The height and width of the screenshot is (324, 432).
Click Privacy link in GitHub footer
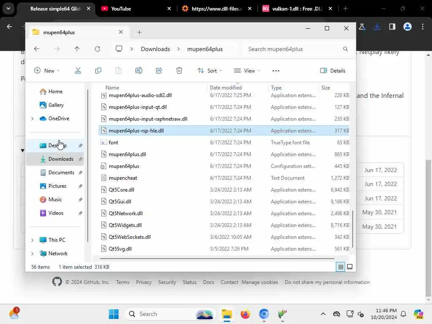click(144, 282)
